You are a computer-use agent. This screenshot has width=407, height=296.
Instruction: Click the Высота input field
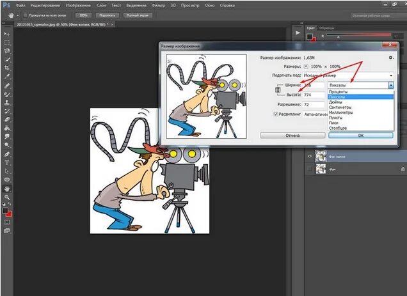click(x=314, y=95)
